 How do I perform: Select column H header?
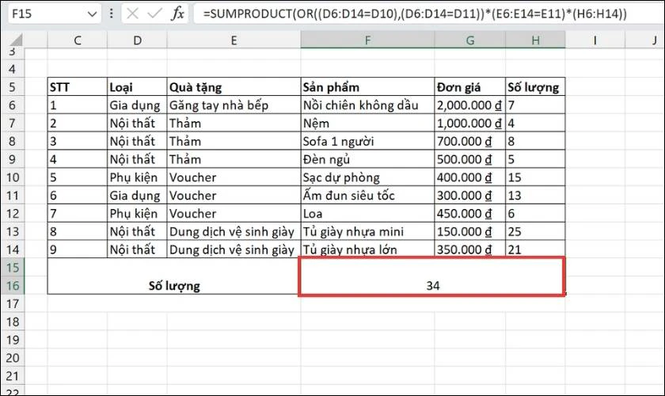tap(535, 40)
